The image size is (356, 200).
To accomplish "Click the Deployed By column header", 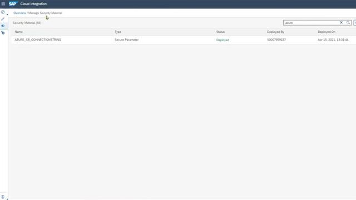I will pyautogui.click(x=276, y=32).
